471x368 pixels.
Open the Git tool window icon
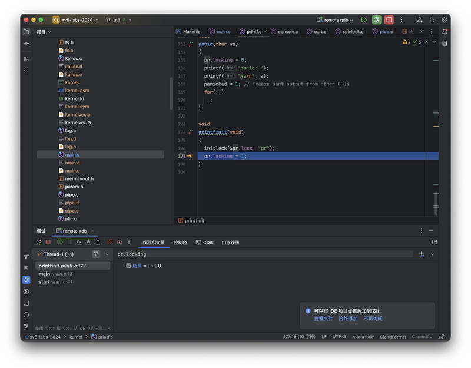coord(26,327)
